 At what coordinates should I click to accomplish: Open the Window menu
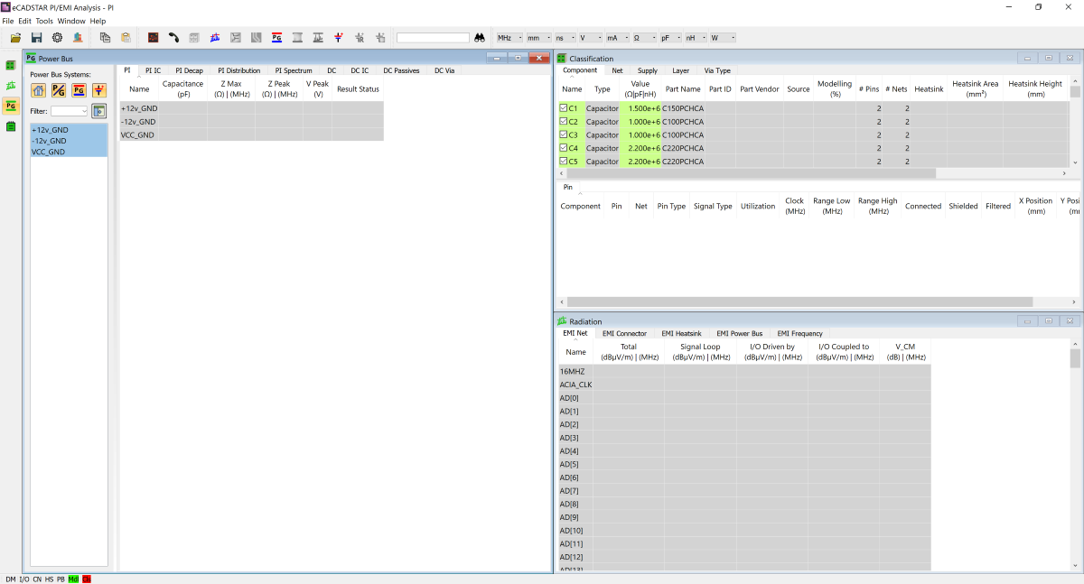[71, 21]
